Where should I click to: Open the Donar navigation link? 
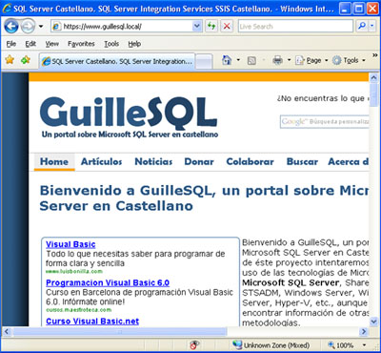point(199,161)
